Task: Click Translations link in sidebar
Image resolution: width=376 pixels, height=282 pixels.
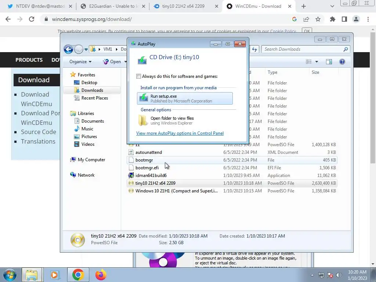Action: click(38, 141)
